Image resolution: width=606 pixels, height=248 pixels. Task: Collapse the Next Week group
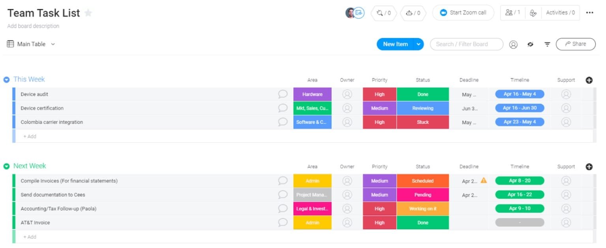6,166
